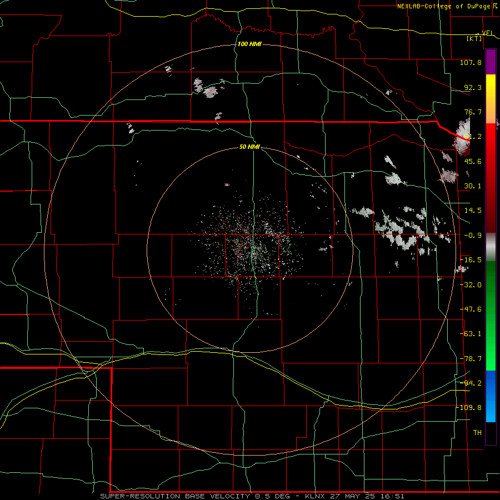Select the -94.2 velocity scale value

coord(471,383)
